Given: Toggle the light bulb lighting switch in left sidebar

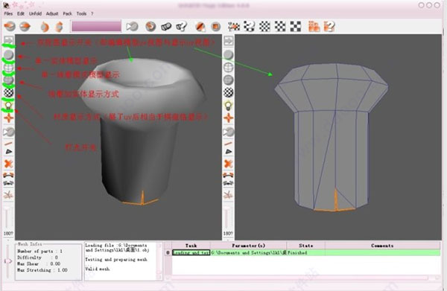Looking at the screenshot, I should pyautogui.click(x=8, y=106).
